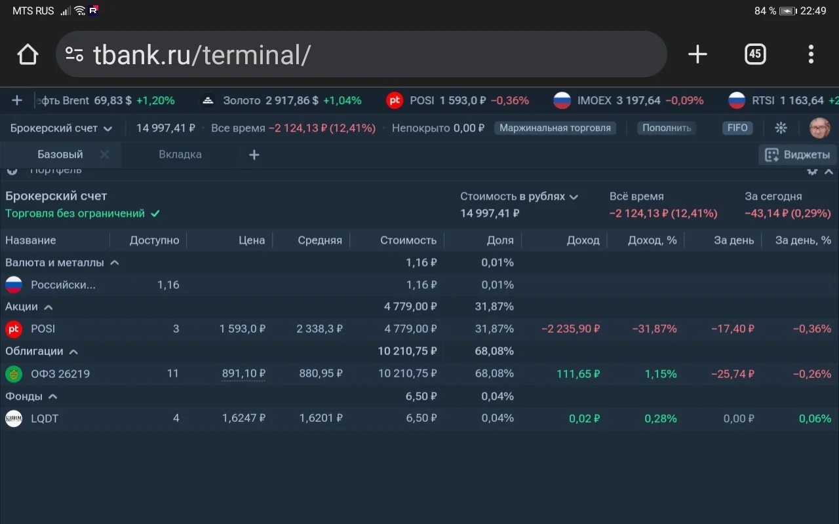Viewport: 839px width, 524px height.
Task: Tap the battery icon in status bar
Action: click(788, 10)
